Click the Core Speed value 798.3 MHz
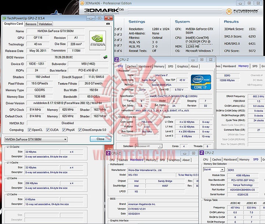Screen dimensions: 265x224 (147, 122)
